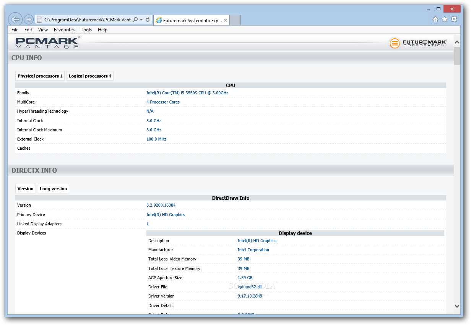
Task: Open the File menu
Action: coord(15,30)
